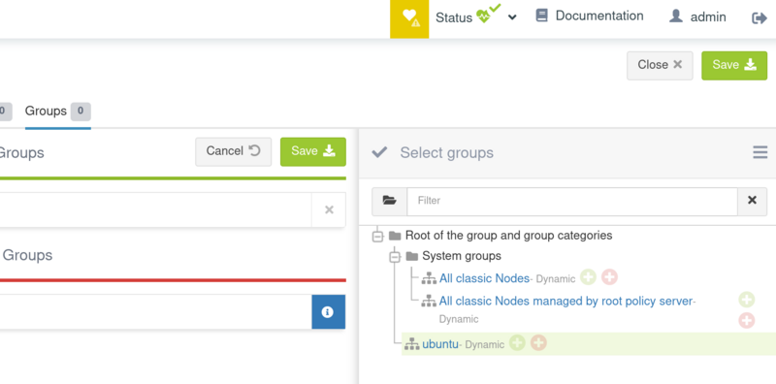Image resolution: width=776 pixels, height=384 pixels.
Task: Click the top Close button
Action: [660, 65]
